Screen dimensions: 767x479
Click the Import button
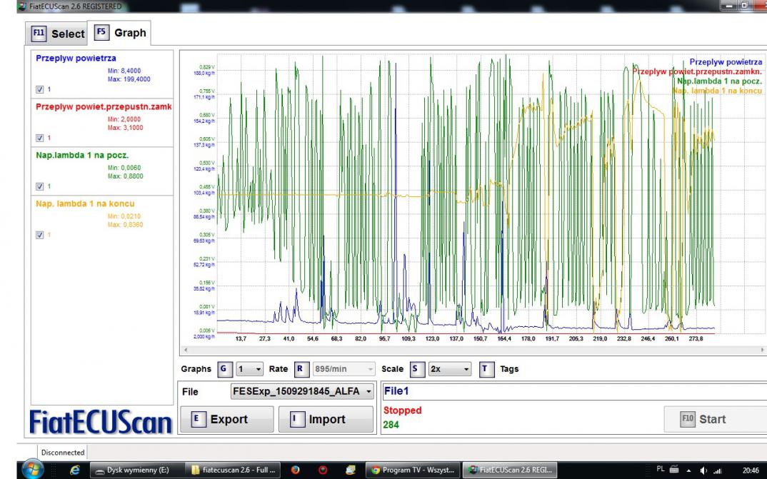326,419
